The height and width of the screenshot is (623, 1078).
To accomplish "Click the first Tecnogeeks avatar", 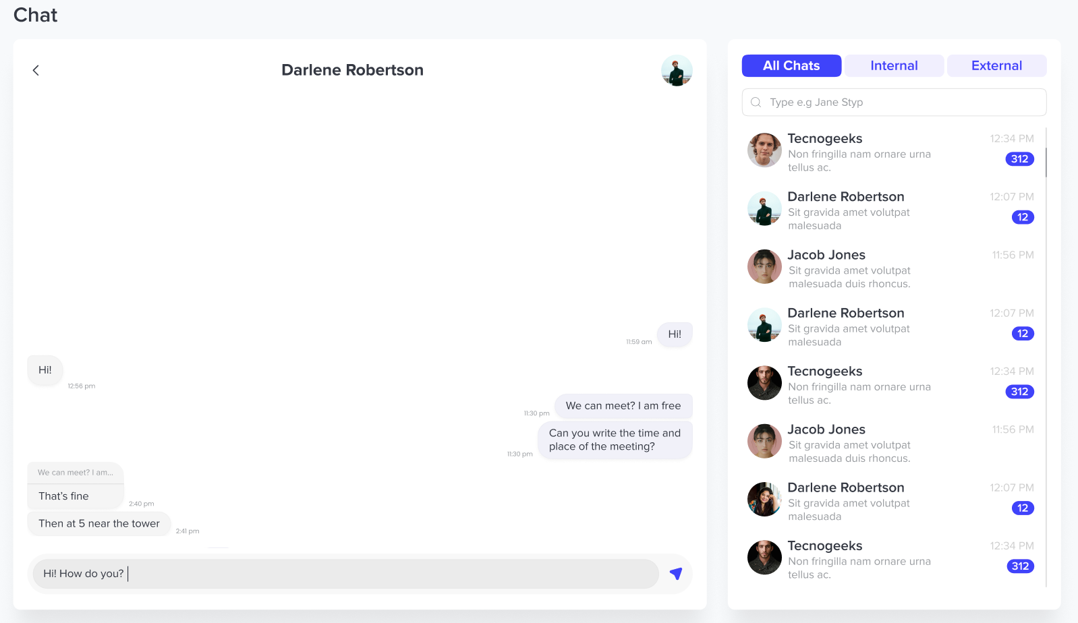I will pyautogui.click(x=764, y=150).
